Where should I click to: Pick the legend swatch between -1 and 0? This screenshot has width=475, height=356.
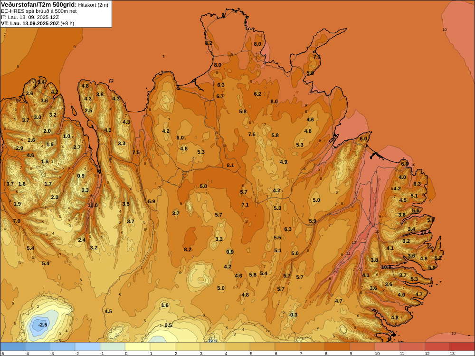point(113,346)
